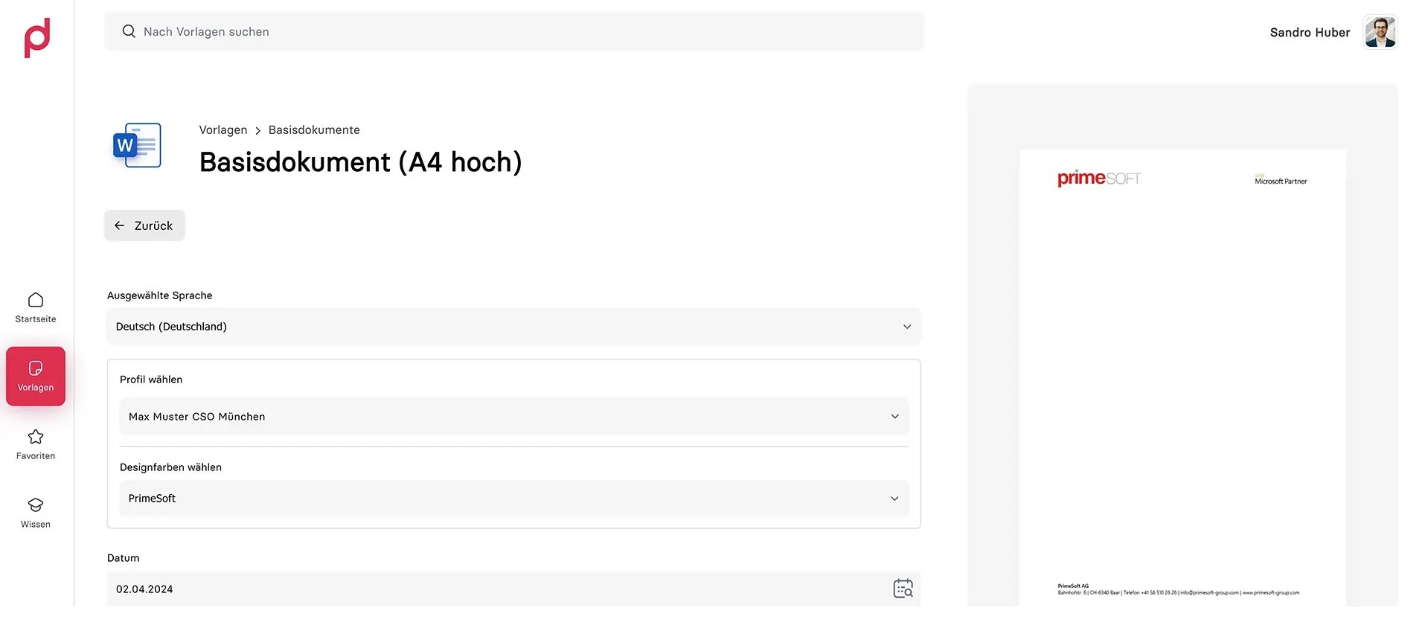Click the Sandro Huber user name
The width and height of the screenshot is (1428, 634).
point(1310,33)
